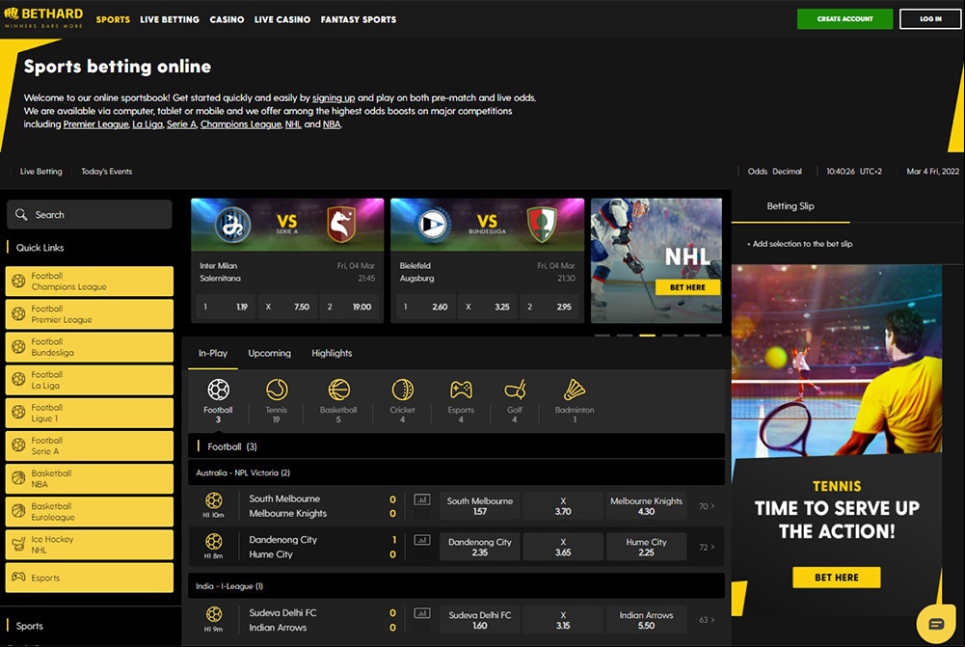Click the Bielefeld team crest
Viewport: 965px width, 647px height.
(x=433, y=224)
